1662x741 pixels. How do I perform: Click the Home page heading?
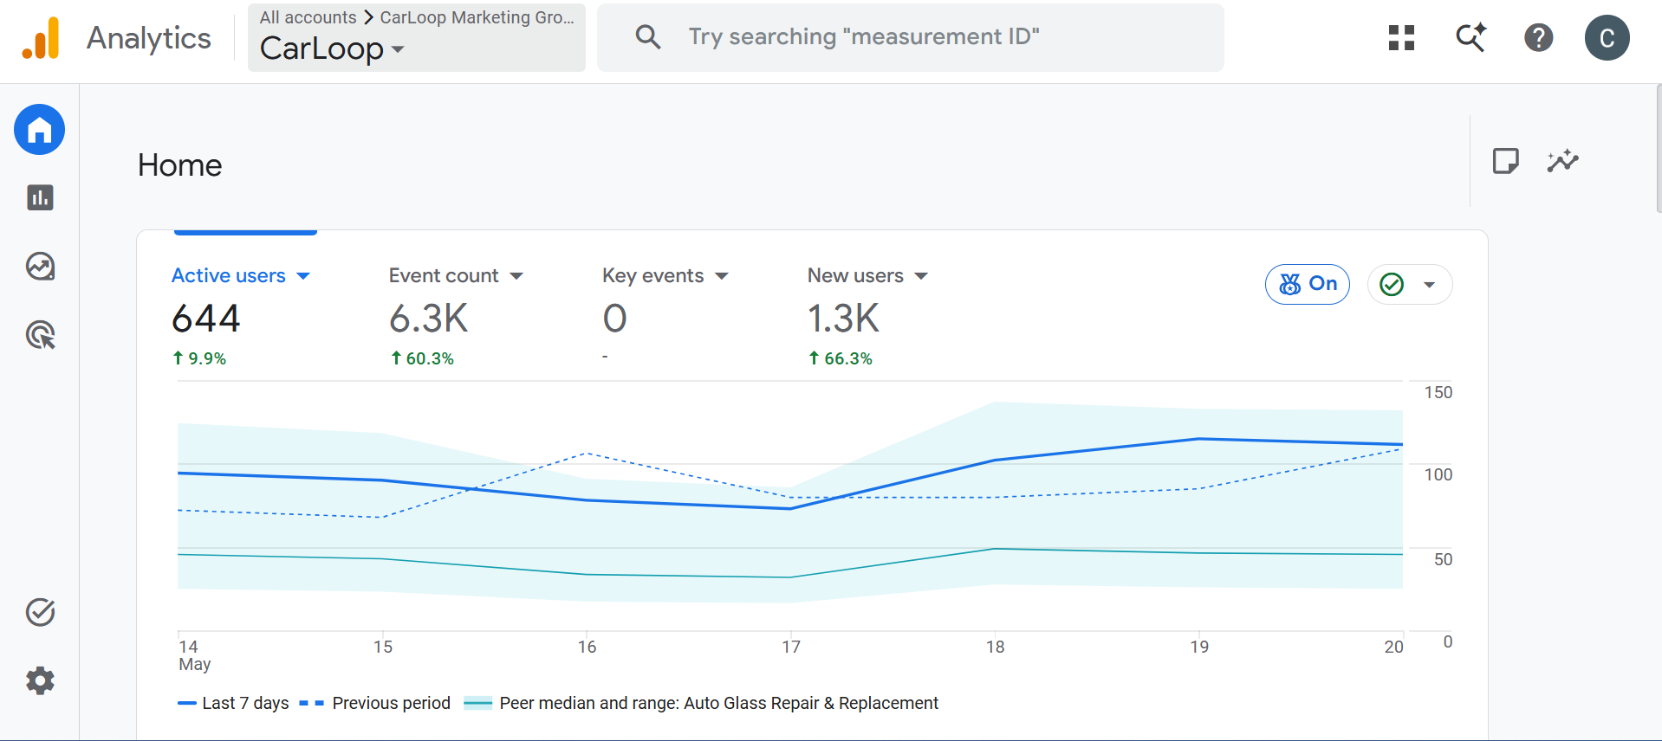180,165
